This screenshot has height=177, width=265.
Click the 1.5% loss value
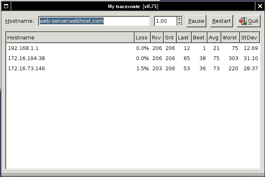click(x=143, y=69)
